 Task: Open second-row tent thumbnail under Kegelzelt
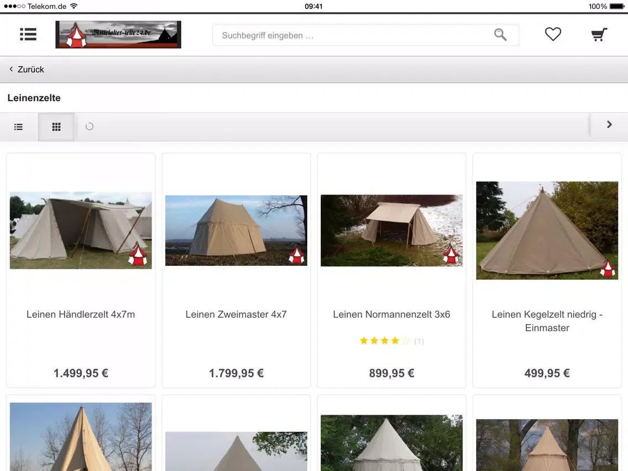tap(547, 445)
